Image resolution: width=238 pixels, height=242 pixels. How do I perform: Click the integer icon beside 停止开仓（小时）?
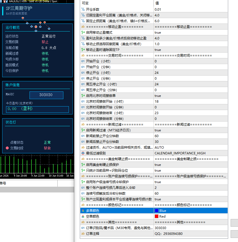coord(83,73)
